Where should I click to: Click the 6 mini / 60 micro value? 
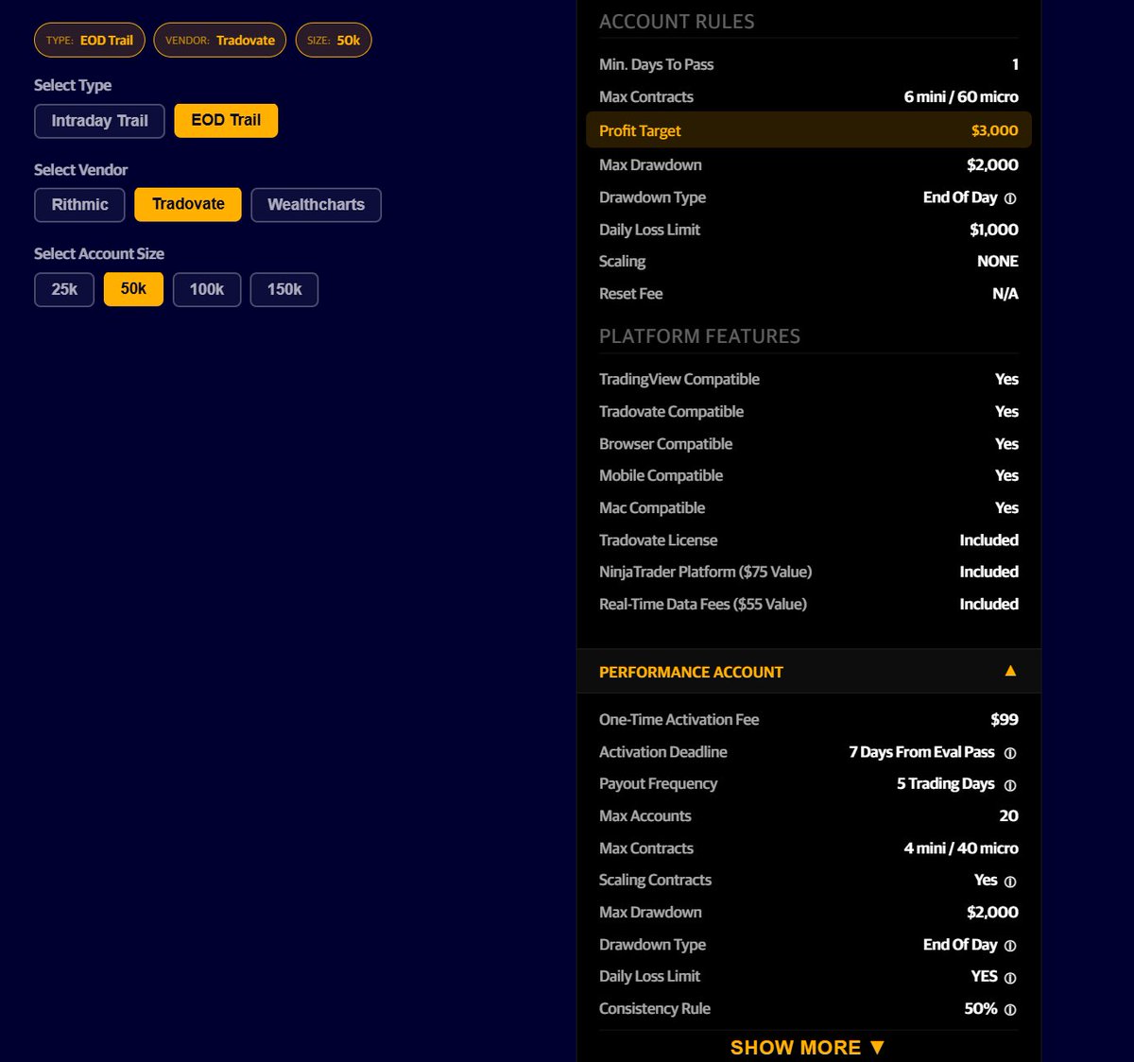pyautogui.click(x=961, y=96)
